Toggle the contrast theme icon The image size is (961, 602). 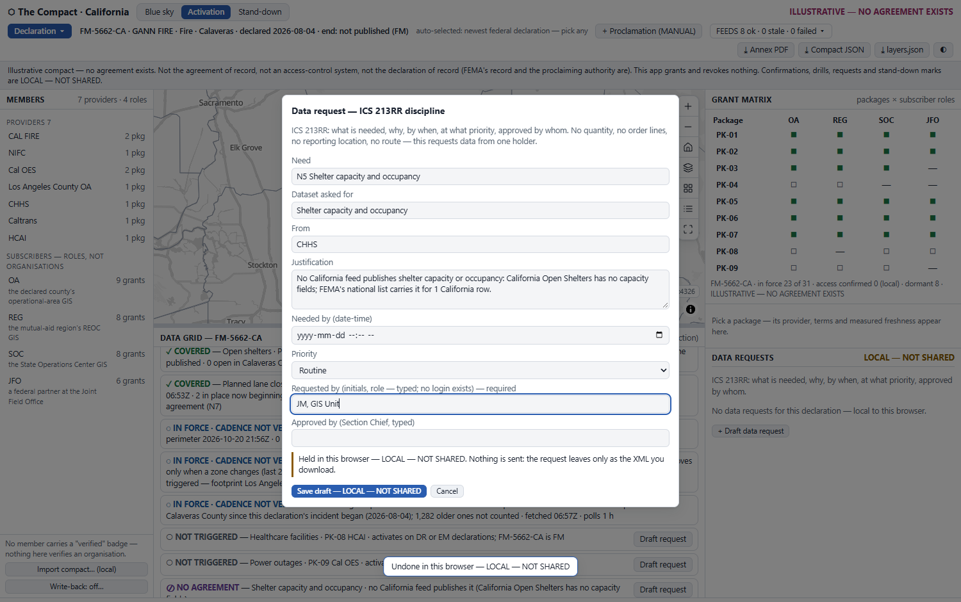tap(943, 50)
